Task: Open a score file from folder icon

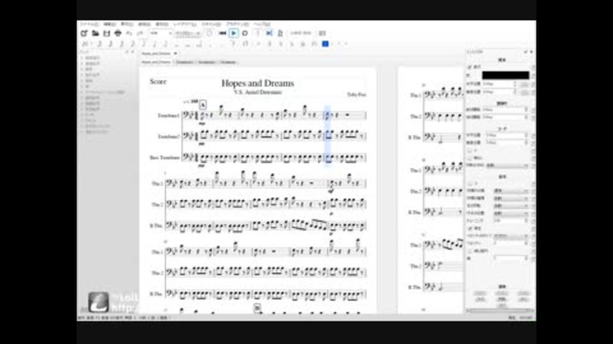Action: coord(95,34)
